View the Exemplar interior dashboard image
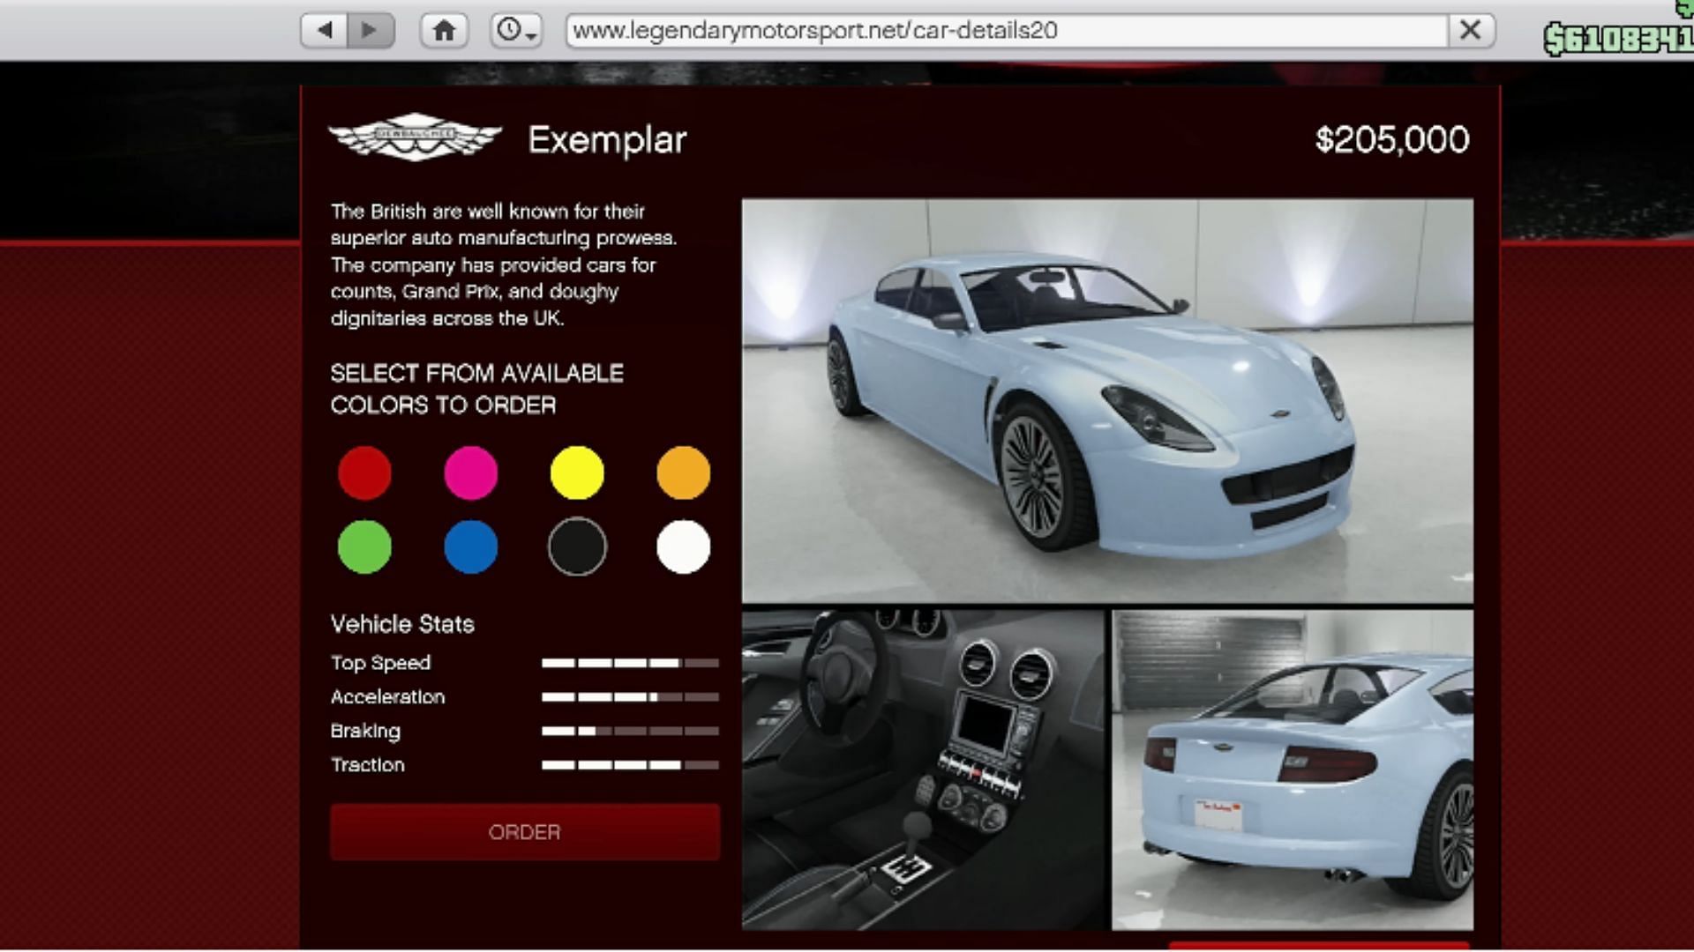 pyautogui.click(x=923, y=770)
